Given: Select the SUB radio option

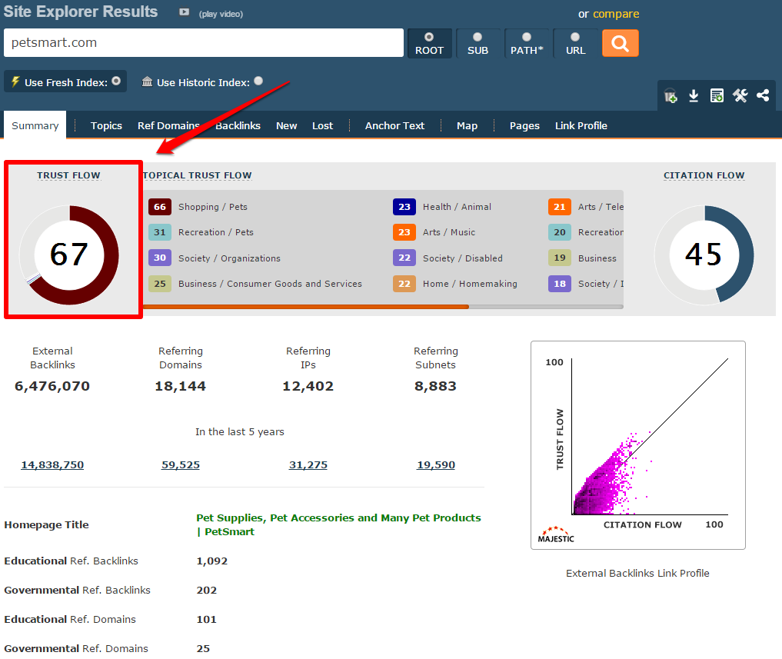Looking at the screenshot, I should (478, 43).
